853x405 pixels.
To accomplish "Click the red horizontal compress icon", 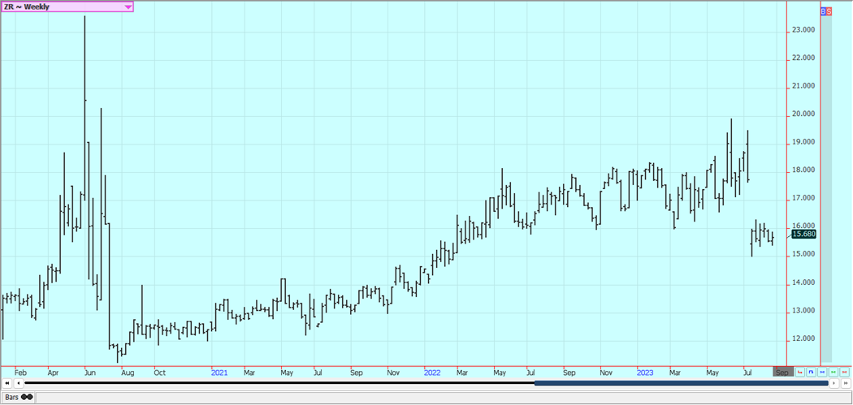I will pyautogui.click(x=844, y=372).
